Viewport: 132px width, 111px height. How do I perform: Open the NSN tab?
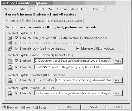(41, 9)
